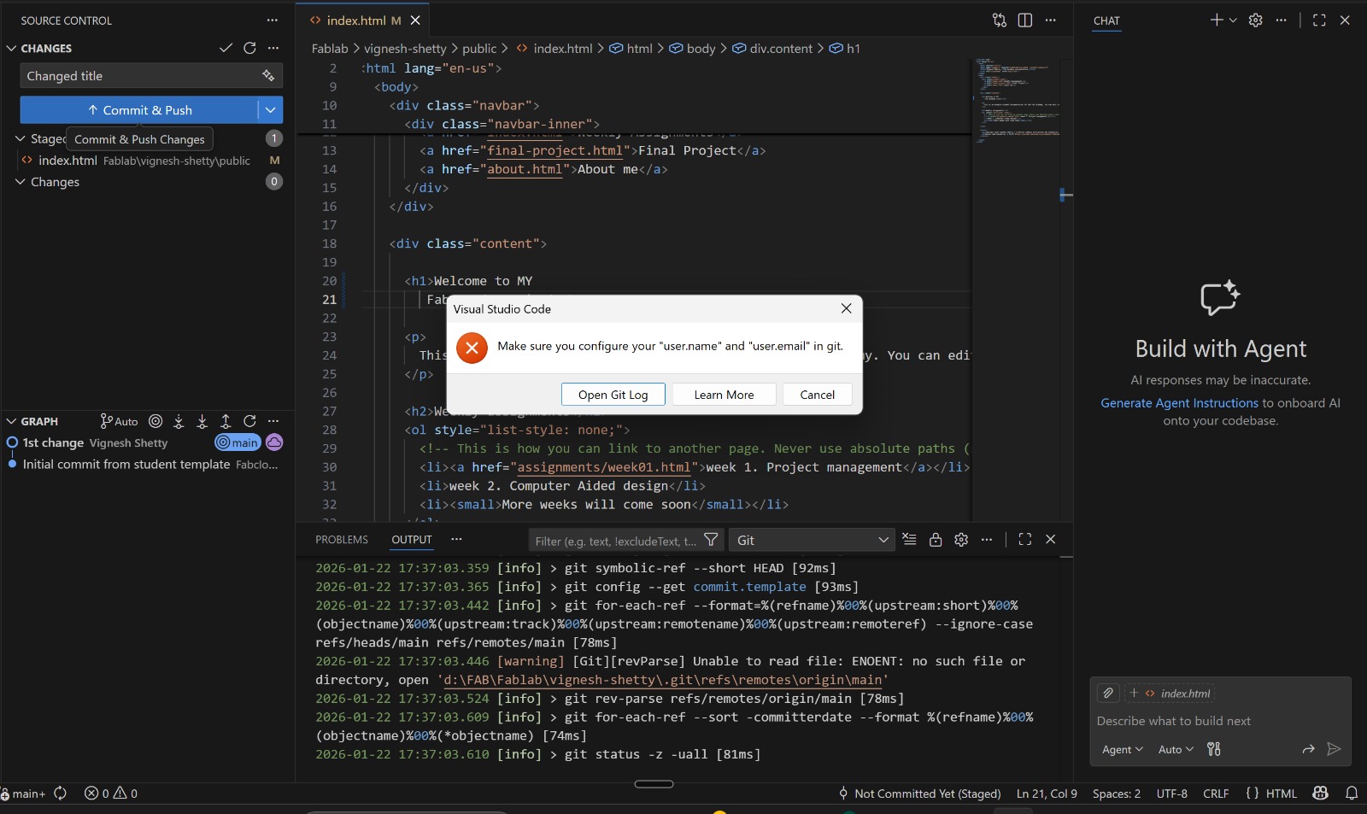This screenshot has height=814, width=1367.
Task: Click the Pull icon in the Graph toolbar
Action: pyautogui.click(x=202, y=421)
